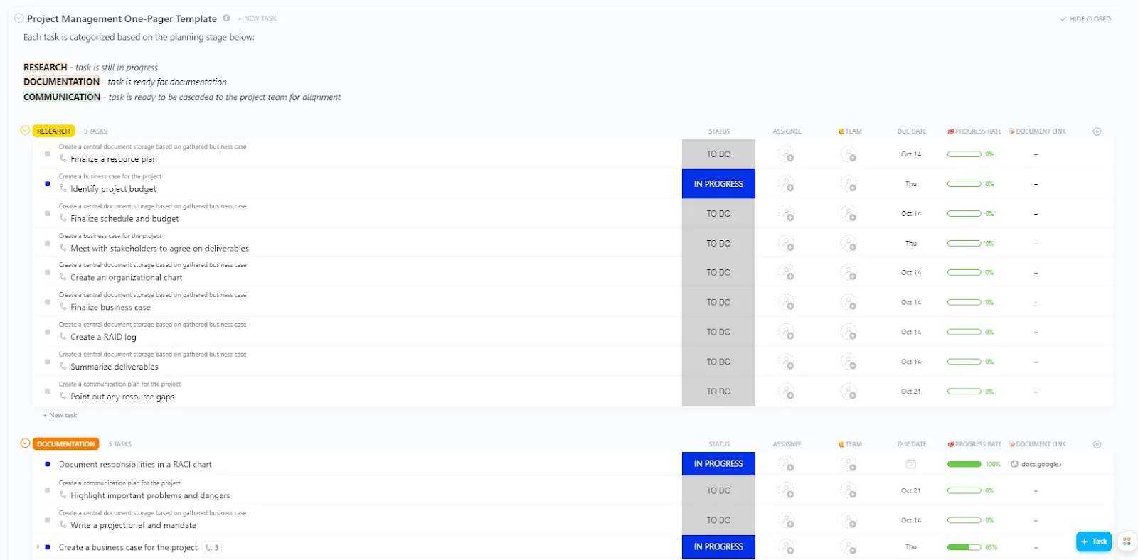Sort by DUE DATE column in RESEARCH header
The width and height of the screenshot is (1138, 560).
coord(912,131)
